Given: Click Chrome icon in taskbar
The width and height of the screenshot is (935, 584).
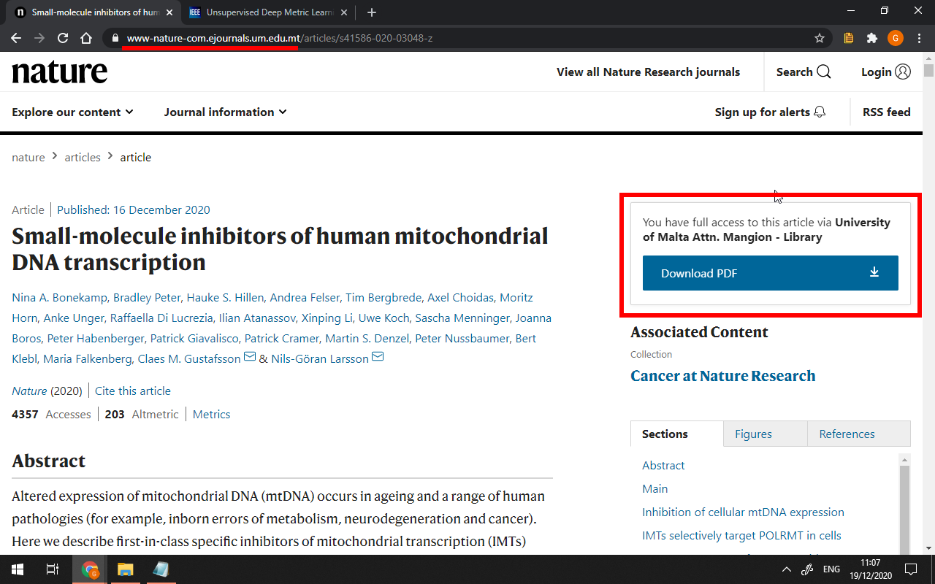Looking at the screenshot, I should (x=90, y=569).
